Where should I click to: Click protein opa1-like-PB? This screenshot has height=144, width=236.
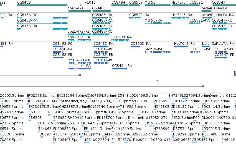pyautogui.click(x=79, y=60)
